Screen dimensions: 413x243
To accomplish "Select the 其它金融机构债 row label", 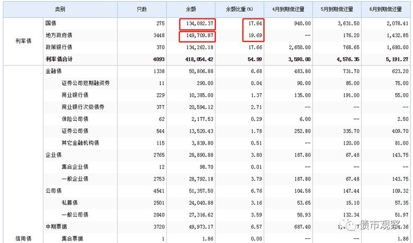I will pyautogui.click(x=80, y=143).
